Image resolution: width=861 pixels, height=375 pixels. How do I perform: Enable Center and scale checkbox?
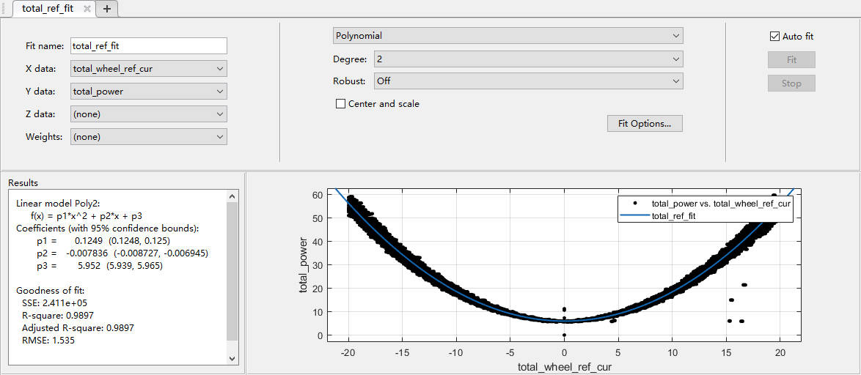(340, 104)
